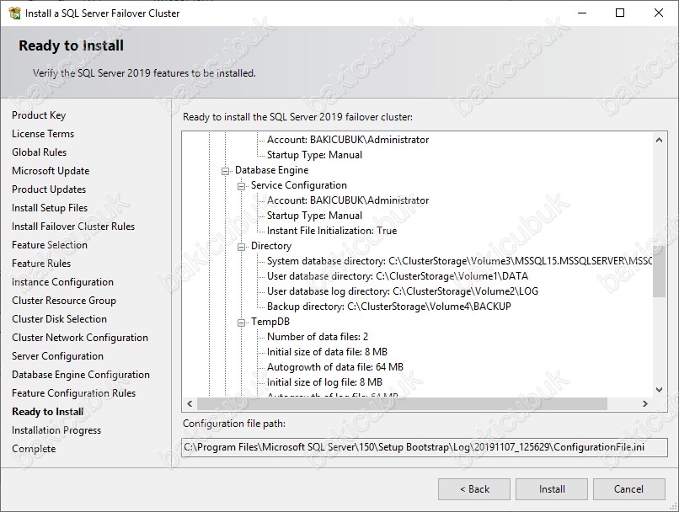Select the Database Engine tree item
The width and height of the screenshot is (679, 512).
pos(271,170)
